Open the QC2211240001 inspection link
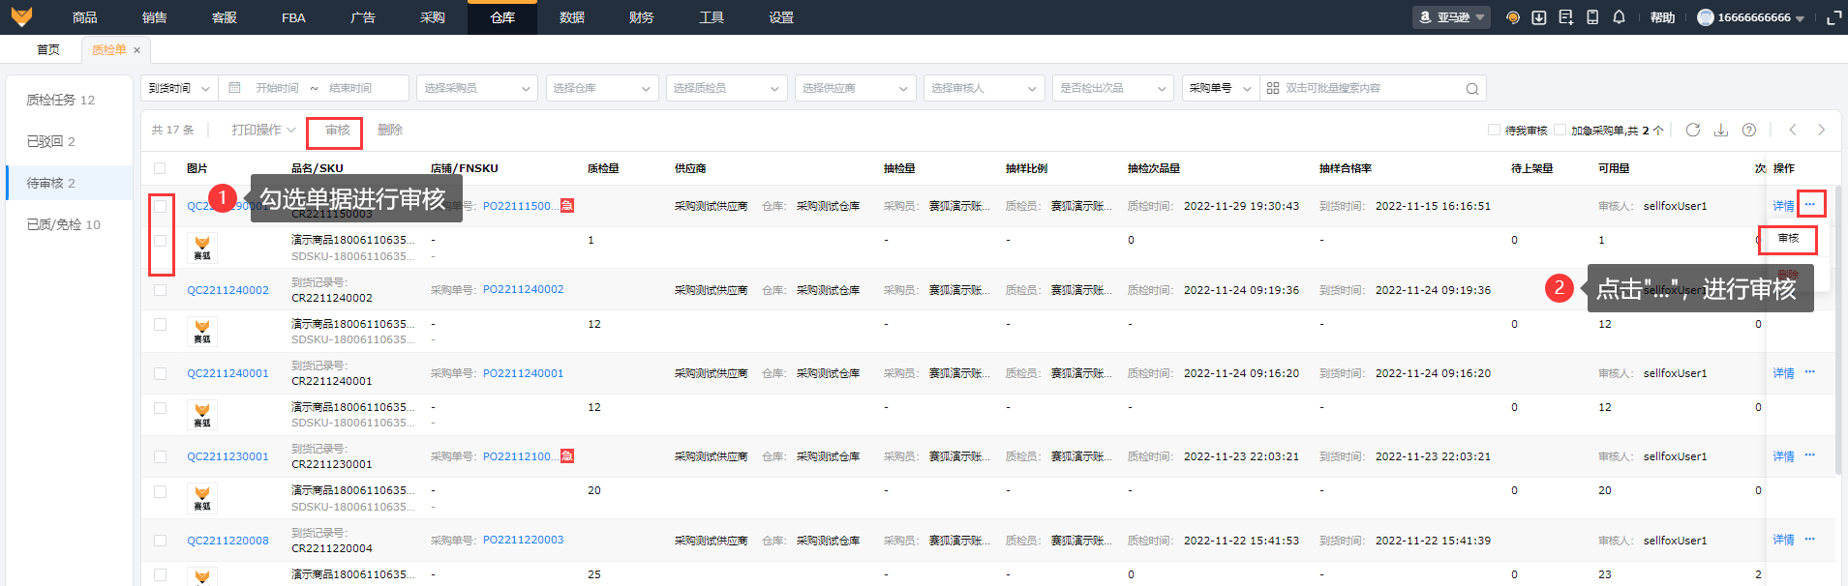The image size is (1848, 586). coord(227,373)
